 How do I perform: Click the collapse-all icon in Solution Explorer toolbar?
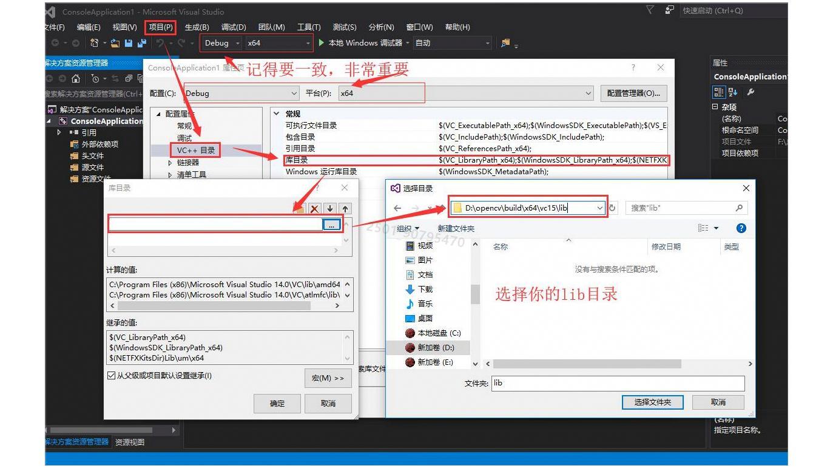[x=129, y=78]
